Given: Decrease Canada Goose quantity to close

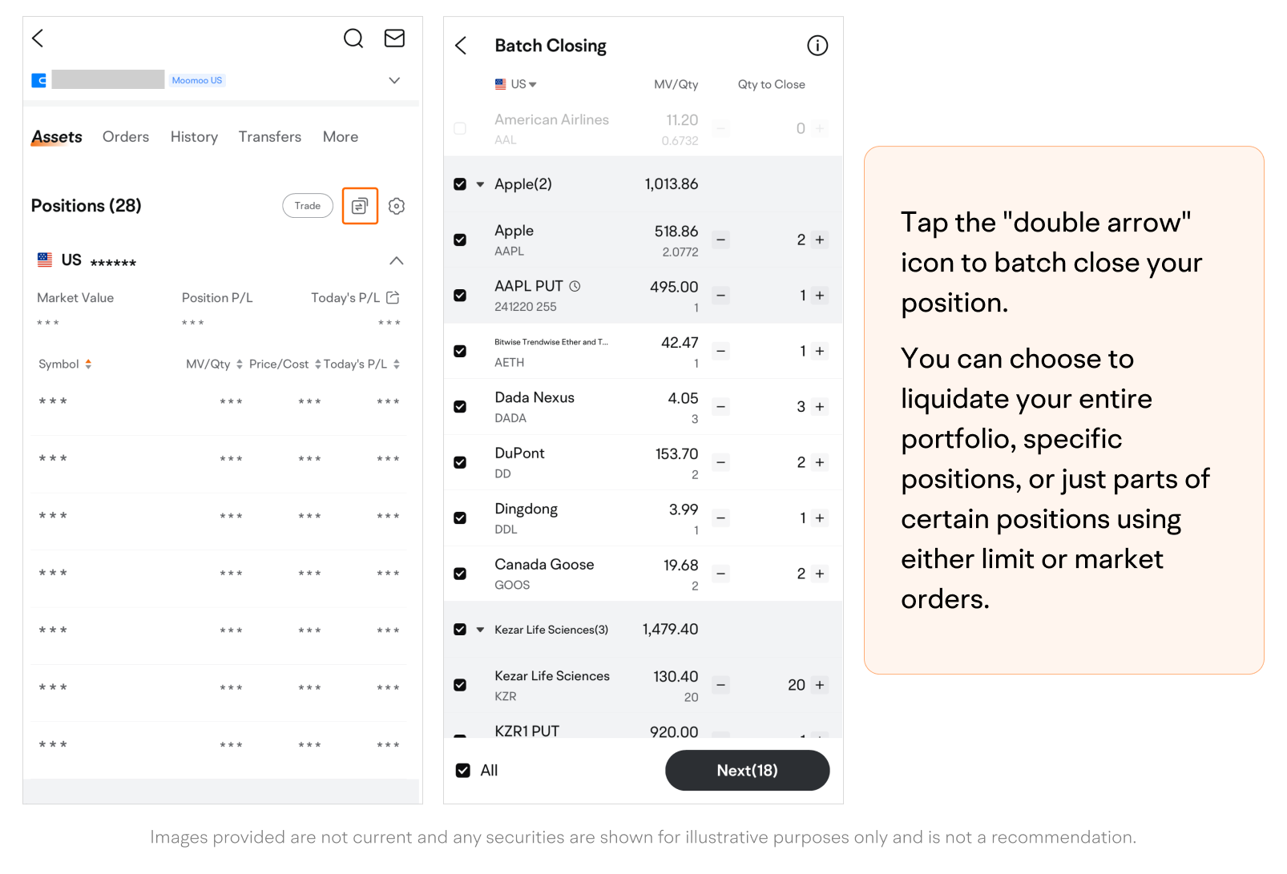Looking at the screenshot, I should tap(721, 574).
